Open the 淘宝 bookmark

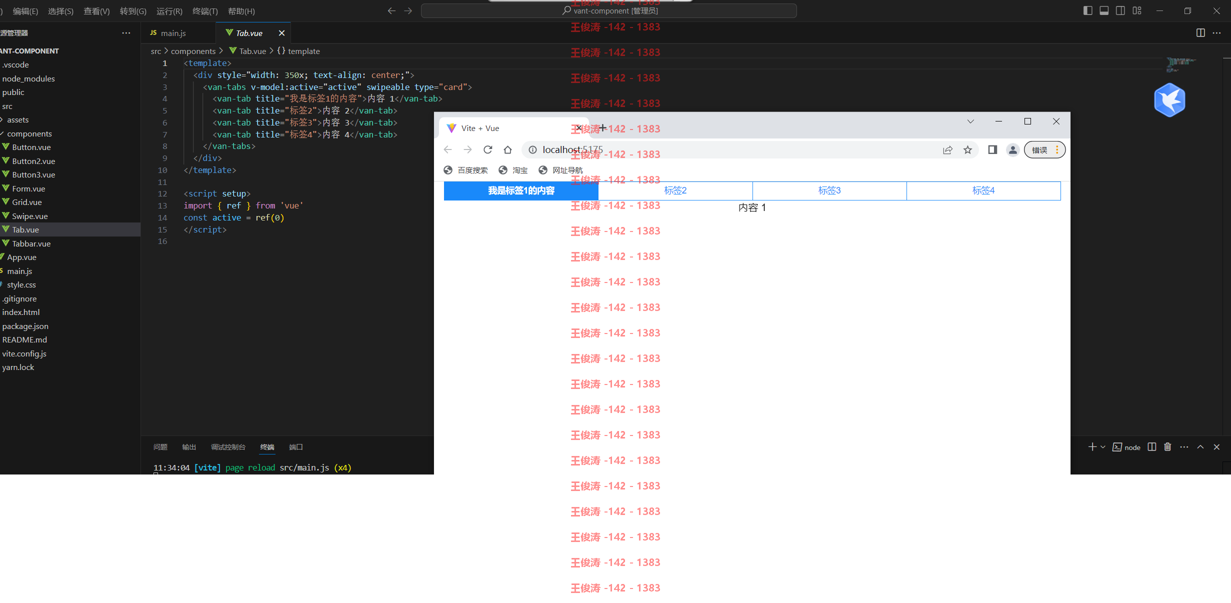pos(513,170)
